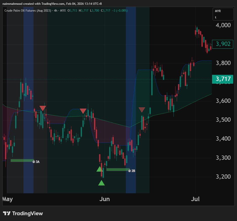Click the 4,000 price axis label
This screenshot has height=221, width=237.
pyautogui.click(x=223, y=25)
